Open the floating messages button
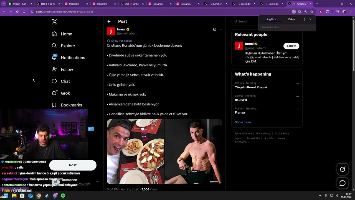The width and height of the screenshot is (355, 200). coord(343,183)
